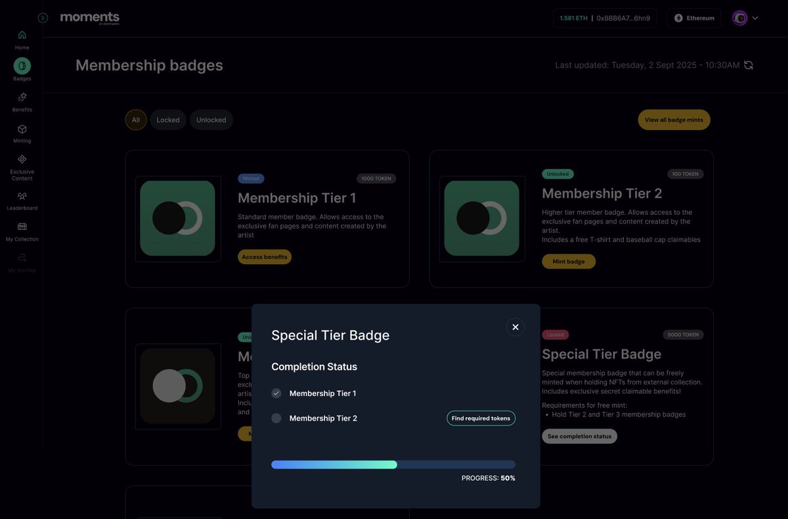Open My Journey in sidebar
Viewport: 788px width, 519px height.
22,259
